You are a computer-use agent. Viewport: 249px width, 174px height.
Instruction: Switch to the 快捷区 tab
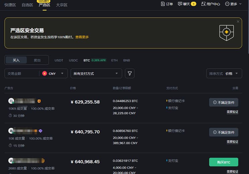(x=10, y=5)
